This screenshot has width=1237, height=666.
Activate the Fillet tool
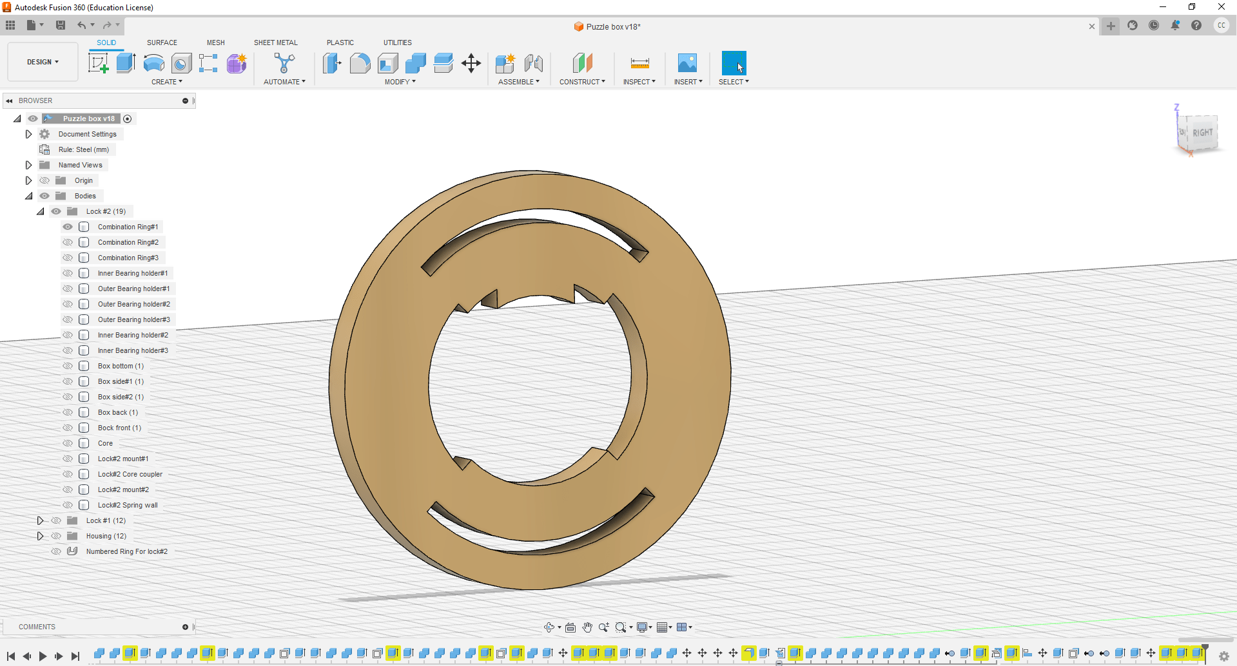(360, 63)
